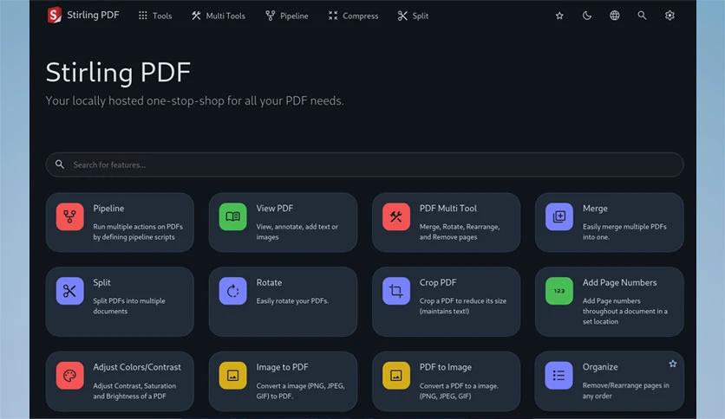Open Multi Tools from the navbar
Screen dimensions: 725x419
coord(219,16)
